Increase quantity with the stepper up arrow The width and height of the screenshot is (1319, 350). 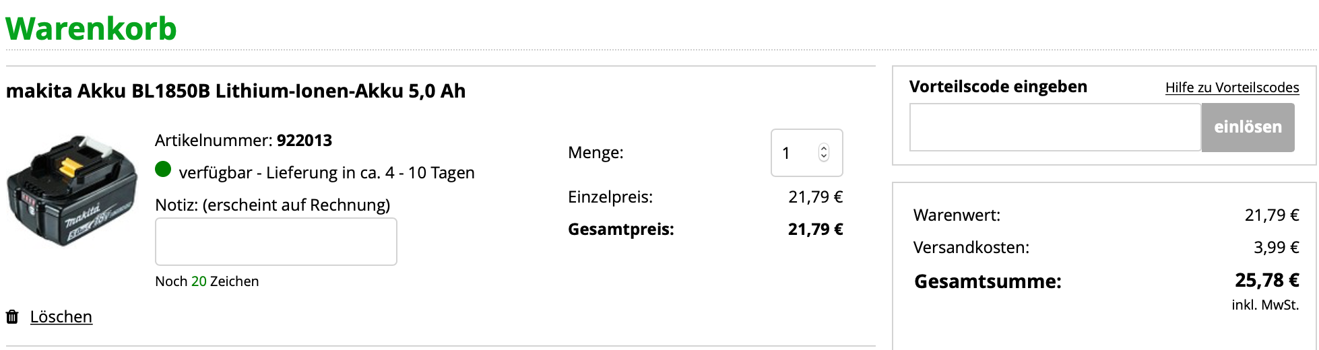823,148
